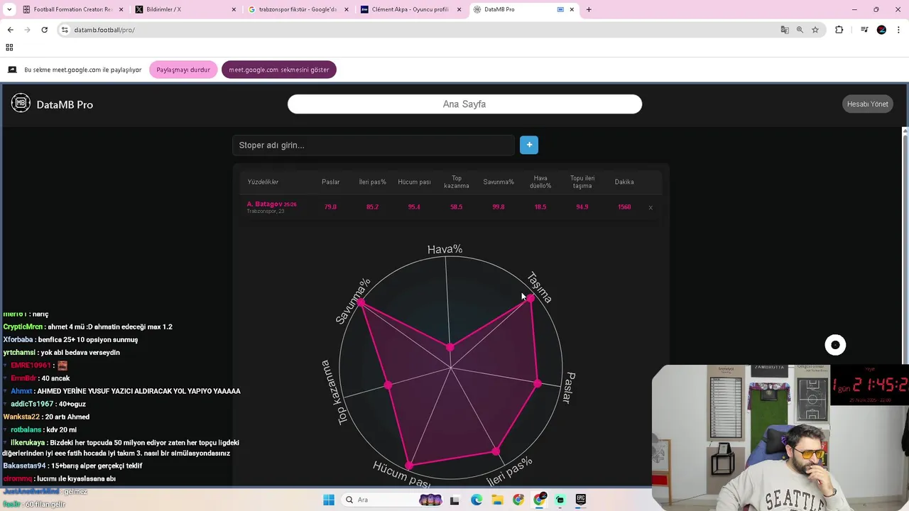Screen dimensions: 909x511
Task: Focus the Stoper adı girin input field
Action: click(x=374, y=145)
